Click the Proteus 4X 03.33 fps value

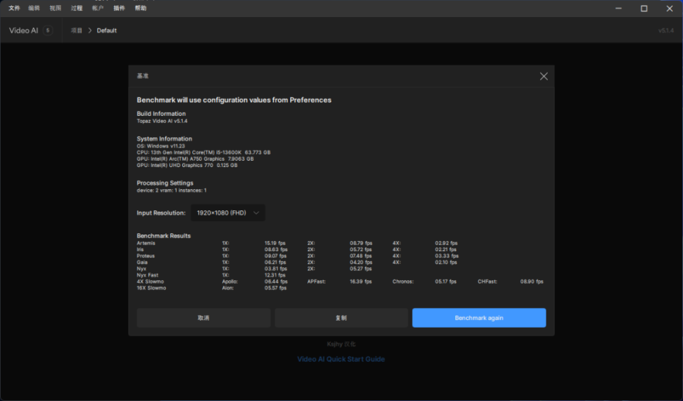point(447,256)
